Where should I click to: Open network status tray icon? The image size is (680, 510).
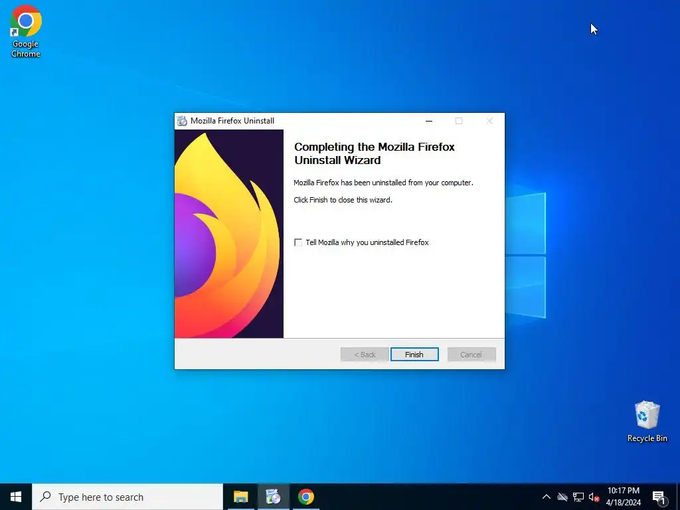(578, 497)
